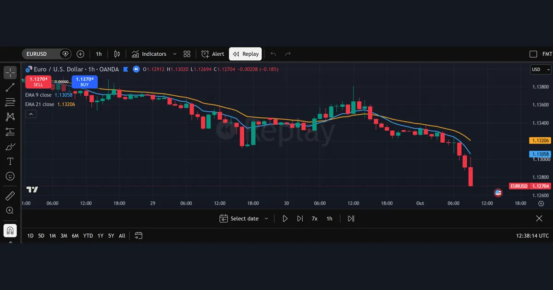
Task: Select the 1Y date range
Action: [100, 236]
